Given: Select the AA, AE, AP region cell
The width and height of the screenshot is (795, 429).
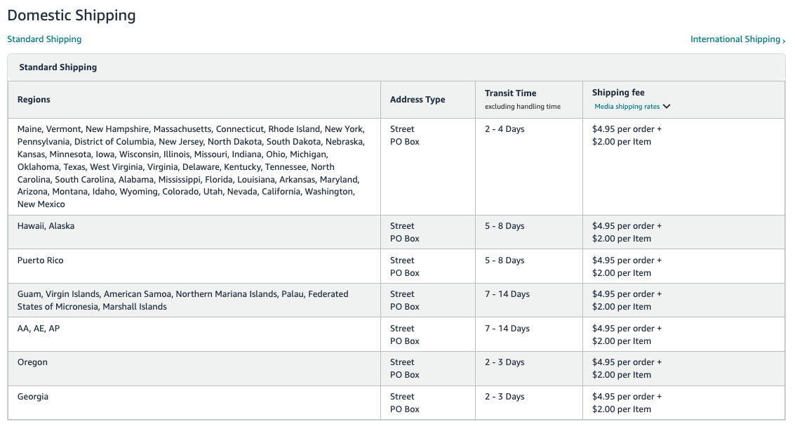Looking at the screenshot, I should coord(194,335).
